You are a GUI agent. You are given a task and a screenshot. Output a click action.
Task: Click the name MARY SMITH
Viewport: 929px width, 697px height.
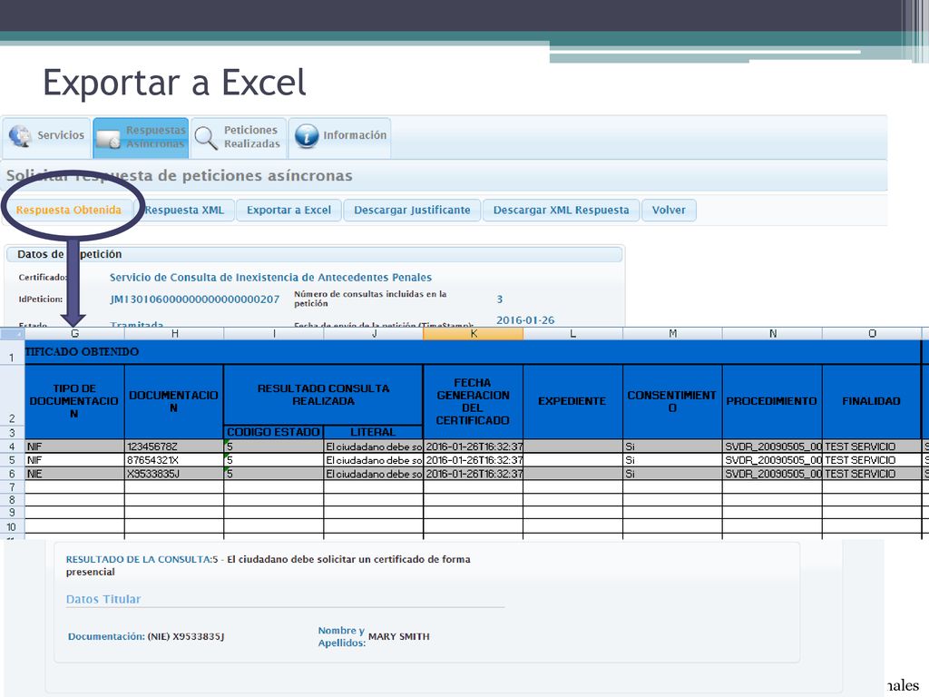399,636
